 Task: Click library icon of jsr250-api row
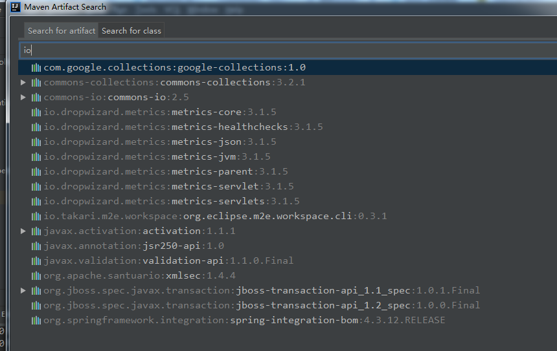[36, 246]
